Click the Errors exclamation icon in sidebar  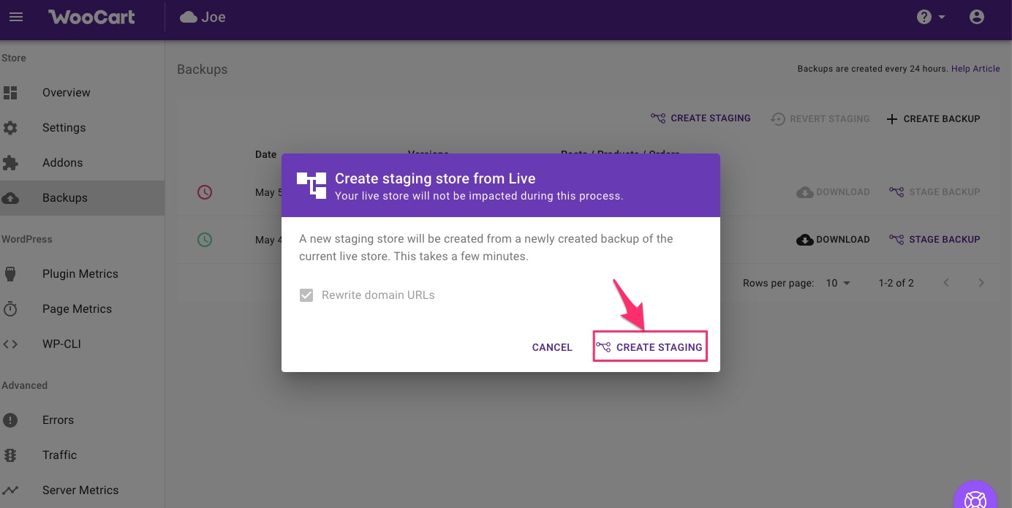coord(10,420)
